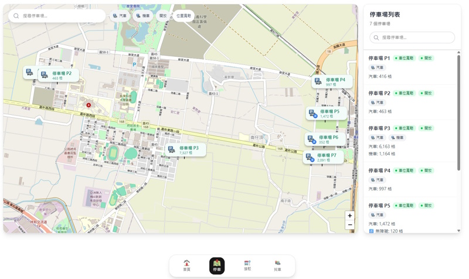Open the 停車場 P7 map marker
Viewport: 469px width, 279px height.
323,157
